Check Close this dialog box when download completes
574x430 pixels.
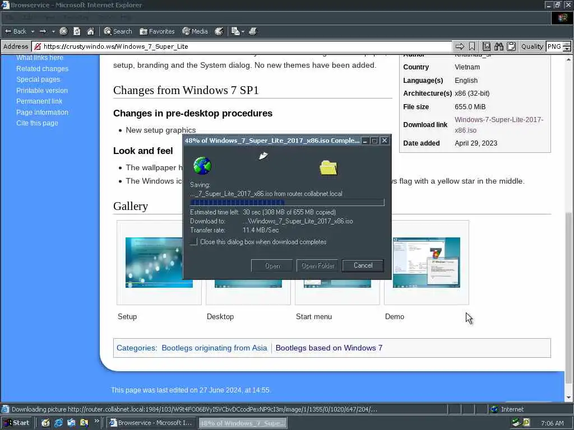tap(193, 242)
